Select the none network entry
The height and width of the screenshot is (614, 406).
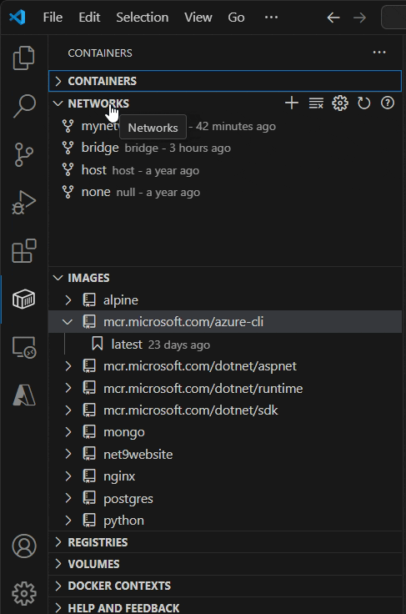point(225,192)
